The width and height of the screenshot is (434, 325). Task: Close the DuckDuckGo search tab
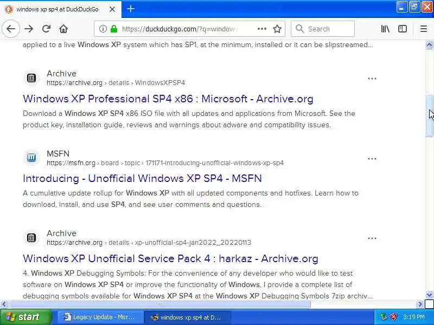click(x=112, y=9)
